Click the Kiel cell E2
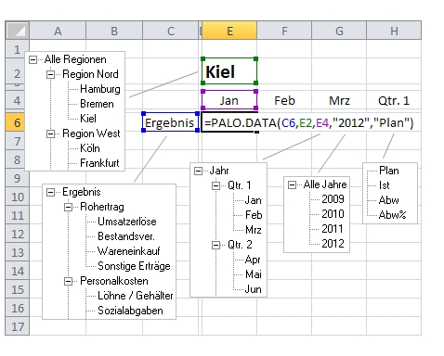The image size is (444, 356). tap(229, 71)
